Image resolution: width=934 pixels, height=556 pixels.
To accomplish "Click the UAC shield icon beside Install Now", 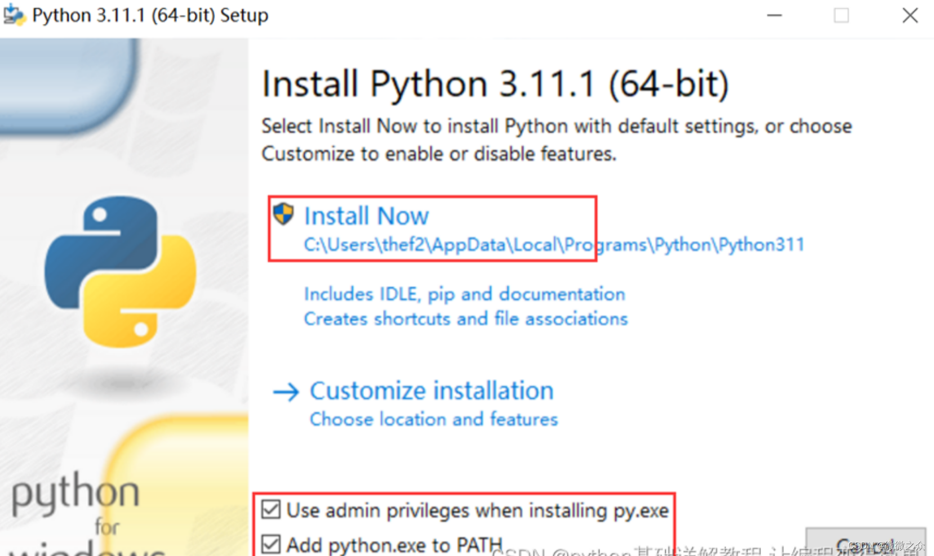I will (283, 214).
